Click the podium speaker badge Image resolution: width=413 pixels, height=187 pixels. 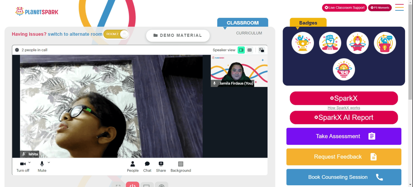tap(385, 43)
